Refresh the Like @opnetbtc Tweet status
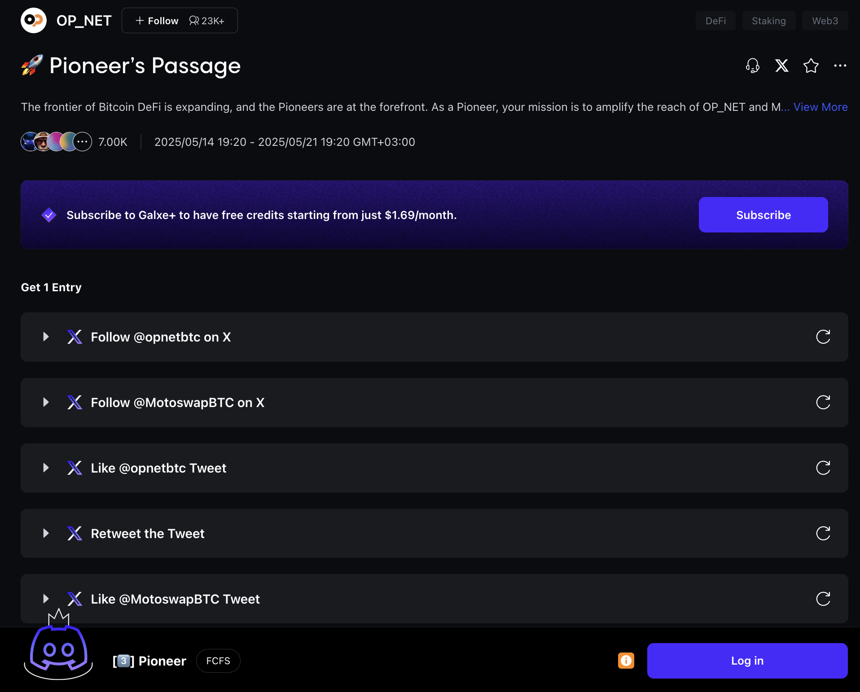Image resolution: width=860 pixels, height=692 pixels. pos(823,468)
